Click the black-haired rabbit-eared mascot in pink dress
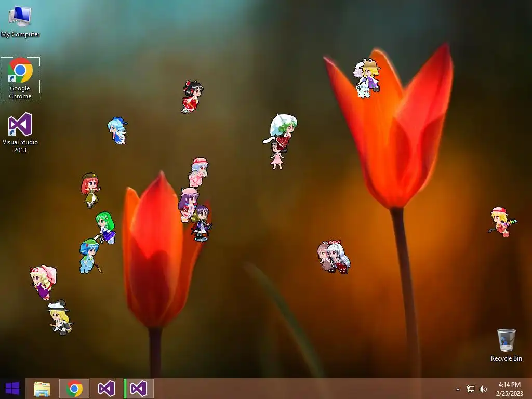532x399 pixels. [277, 156]
